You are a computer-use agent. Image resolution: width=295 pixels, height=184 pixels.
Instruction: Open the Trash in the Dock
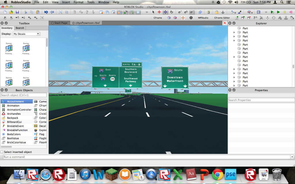click(x=277, y=175)
